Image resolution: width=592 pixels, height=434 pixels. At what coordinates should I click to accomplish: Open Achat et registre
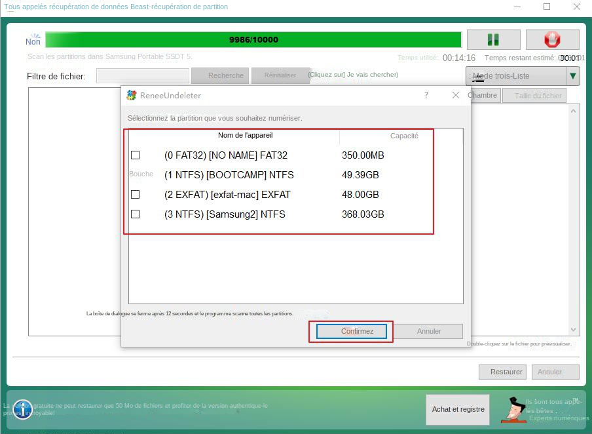pyautogui.click(x=458, y=410)
